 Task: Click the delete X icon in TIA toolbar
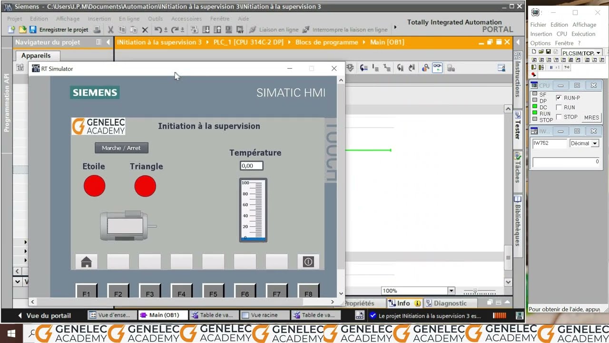point(145,30)
